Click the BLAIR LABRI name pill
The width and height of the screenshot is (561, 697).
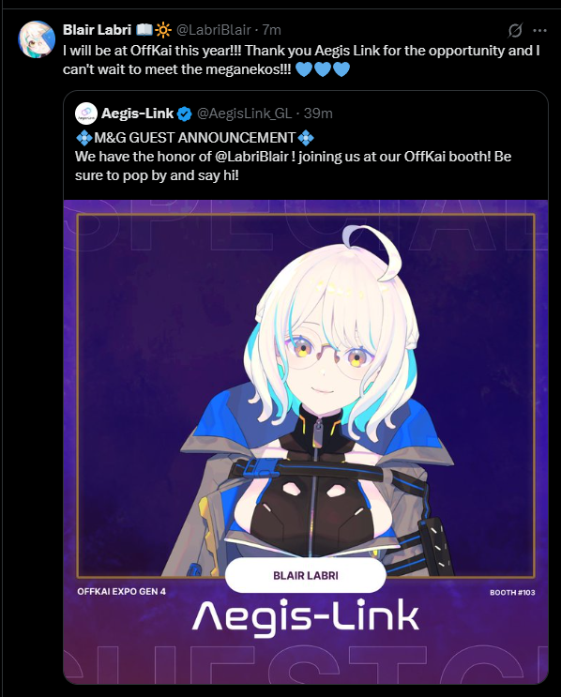(306, 576)
